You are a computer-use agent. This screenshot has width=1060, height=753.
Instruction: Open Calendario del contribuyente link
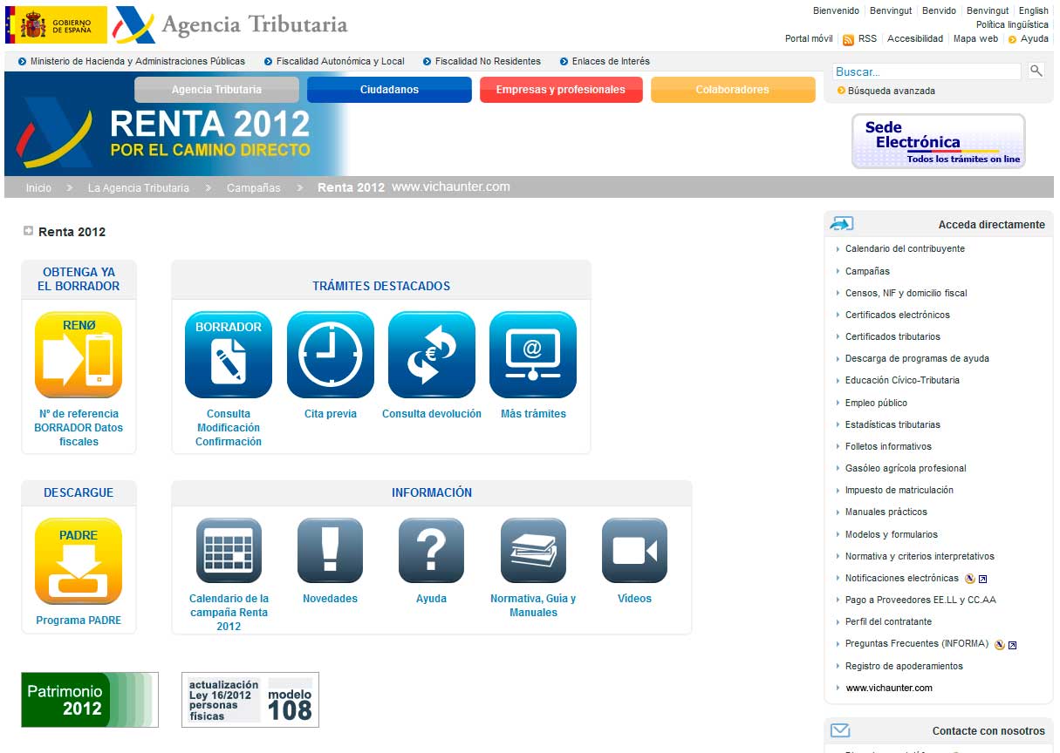click(905, 248)
